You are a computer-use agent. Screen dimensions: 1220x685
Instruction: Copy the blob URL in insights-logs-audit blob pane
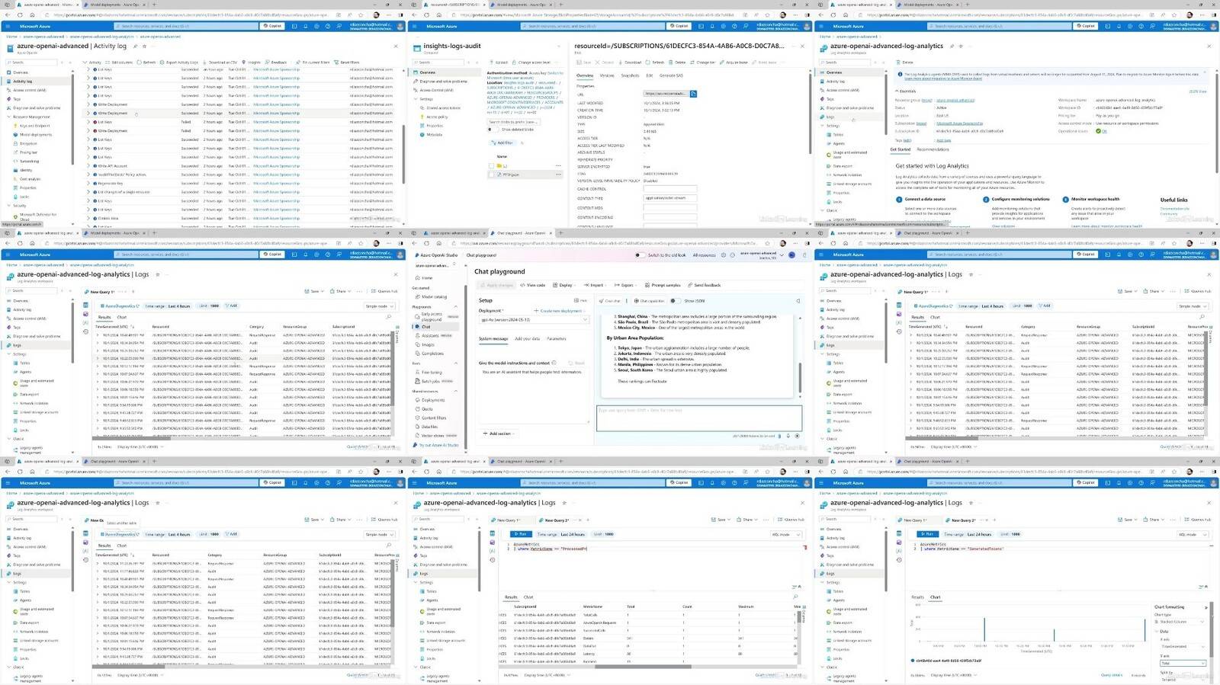[x=693, y=94]
